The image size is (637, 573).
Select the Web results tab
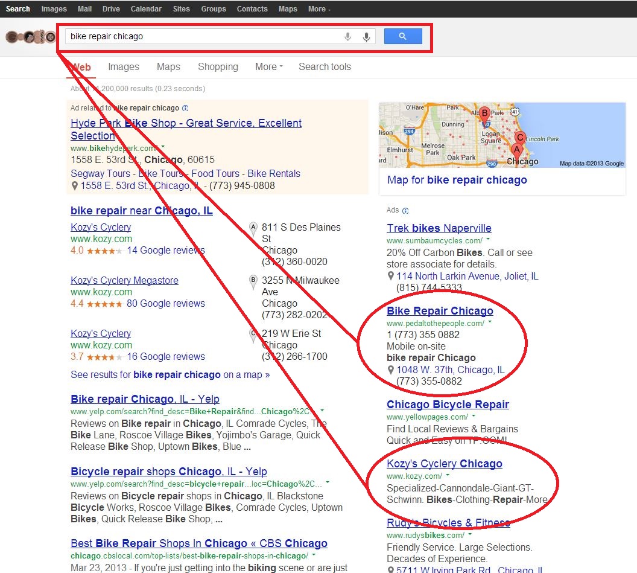pyautogui.click(x=81, y=67)
